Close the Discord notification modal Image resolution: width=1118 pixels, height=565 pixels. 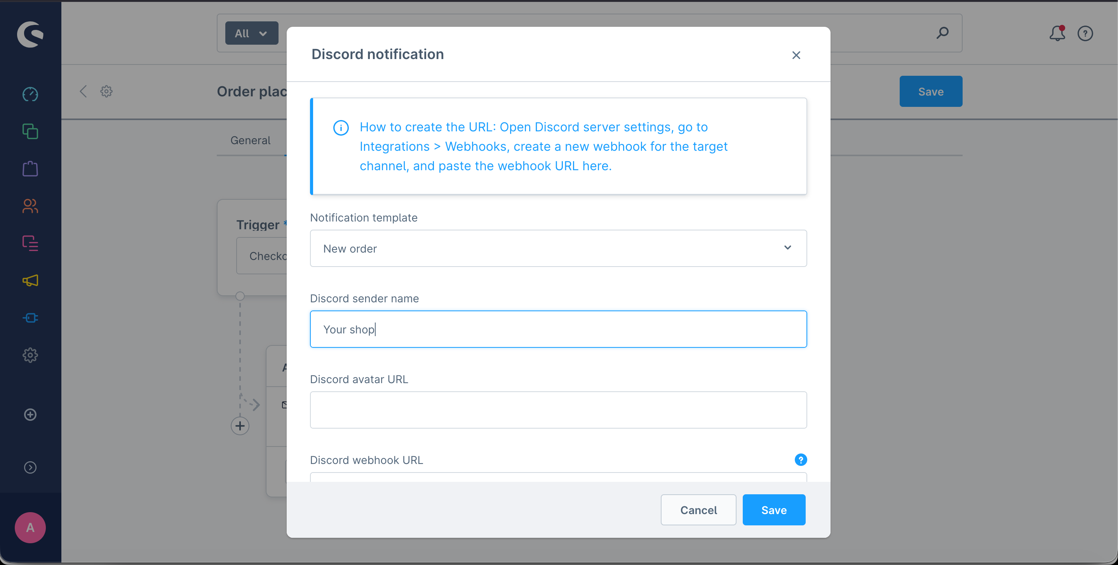coord(796,55)
